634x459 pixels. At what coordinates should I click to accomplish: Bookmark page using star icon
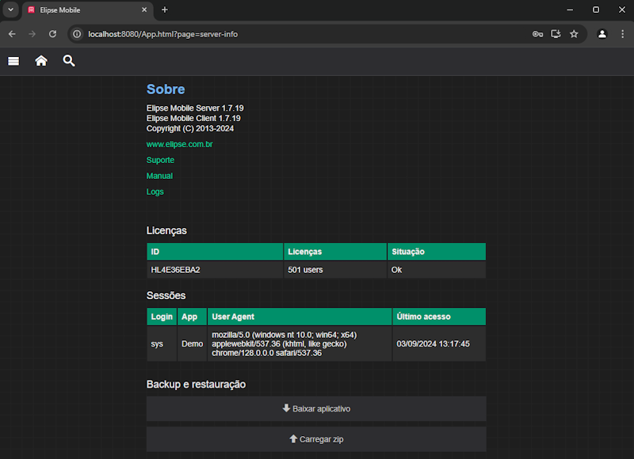click(x=574, y=34)
